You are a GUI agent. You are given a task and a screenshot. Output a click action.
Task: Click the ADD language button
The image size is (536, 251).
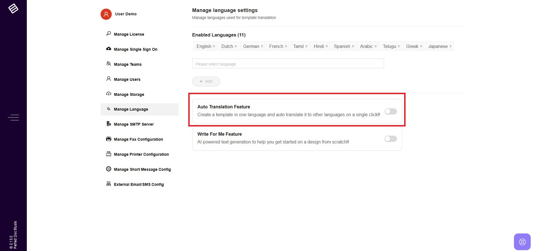point(206,81)
